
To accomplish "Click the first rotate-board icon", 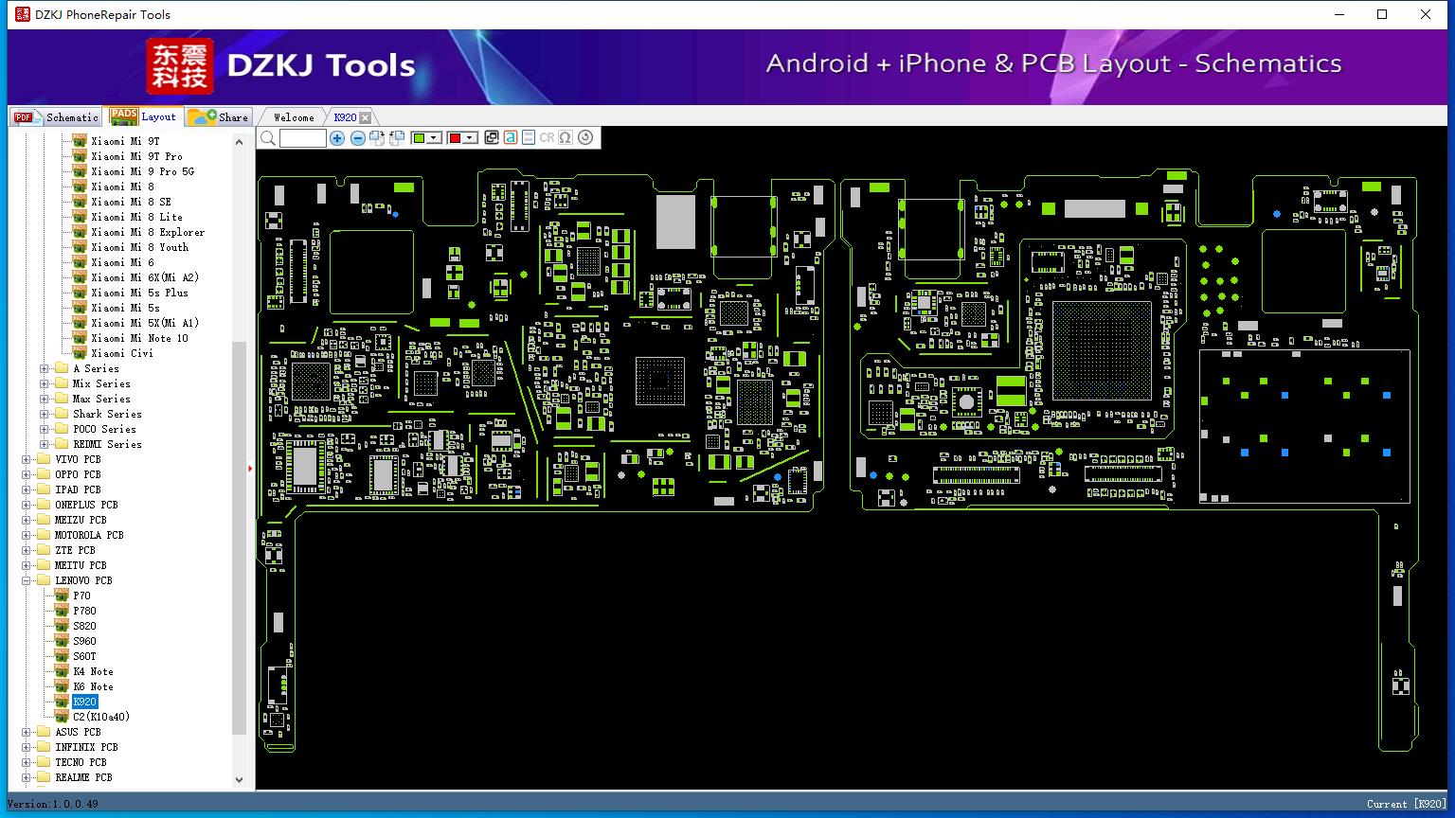I will [x=377, y=138].
